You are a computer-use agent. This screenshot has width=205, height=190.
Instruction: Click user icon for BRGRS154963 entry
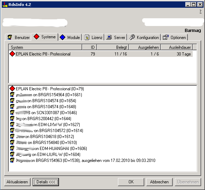[x=12, y=160]
